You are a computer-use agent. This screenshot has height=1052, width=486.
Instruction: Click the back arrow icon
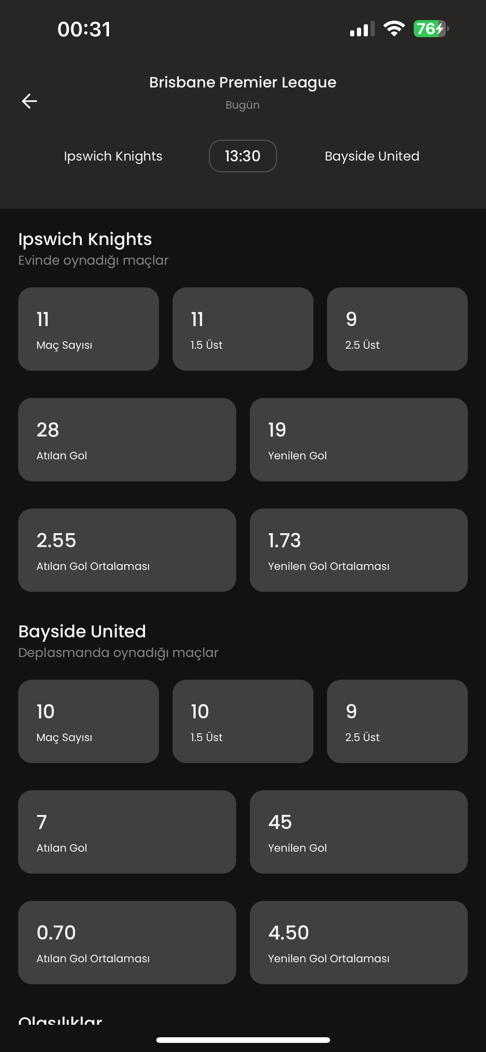coord(29,100)
